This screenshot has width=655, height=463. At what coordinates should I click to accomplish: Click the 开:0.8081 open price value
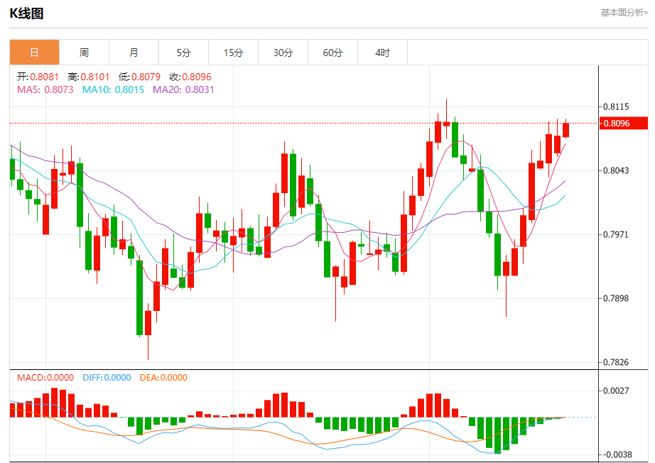click(38, 77)
